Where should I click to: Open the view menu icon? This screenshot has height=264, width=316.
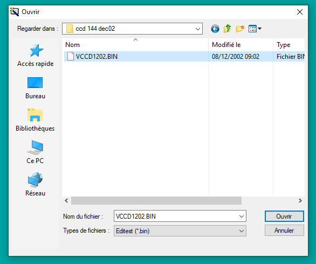(255, 29)
